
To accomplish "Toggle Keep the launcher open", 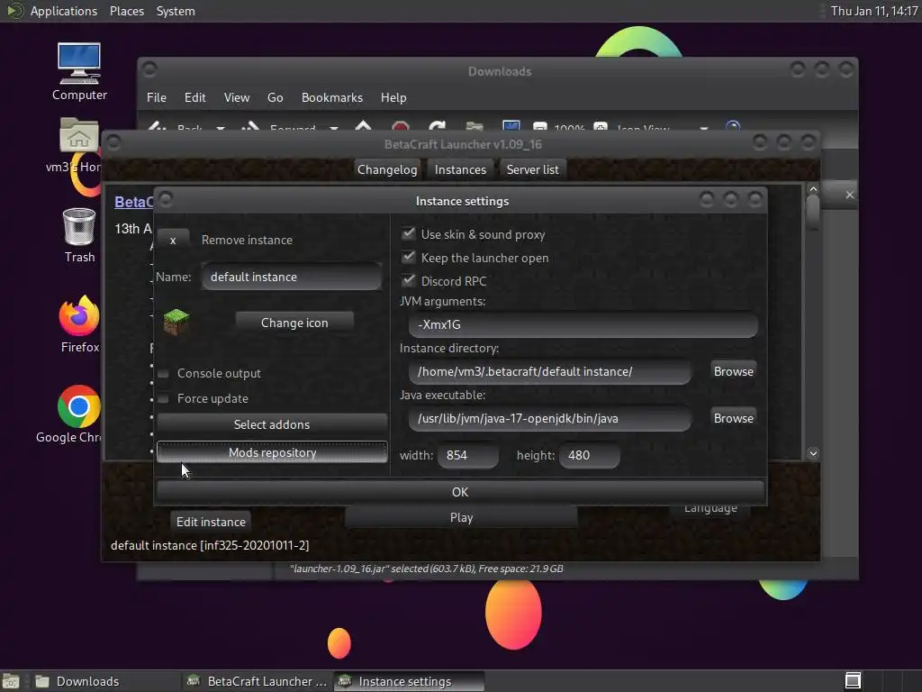I will pyautogui.click(x=408, y=258).
